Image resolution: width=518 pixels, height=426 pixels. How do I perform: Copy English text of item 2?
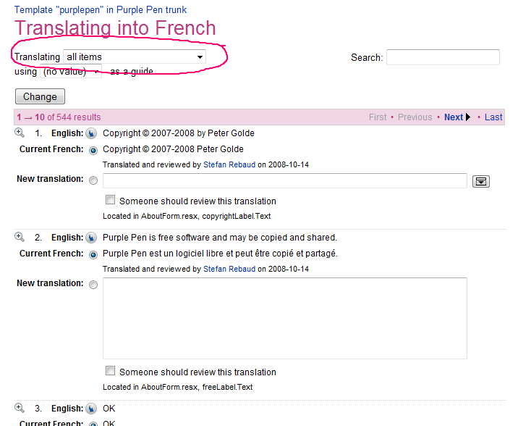91,238
